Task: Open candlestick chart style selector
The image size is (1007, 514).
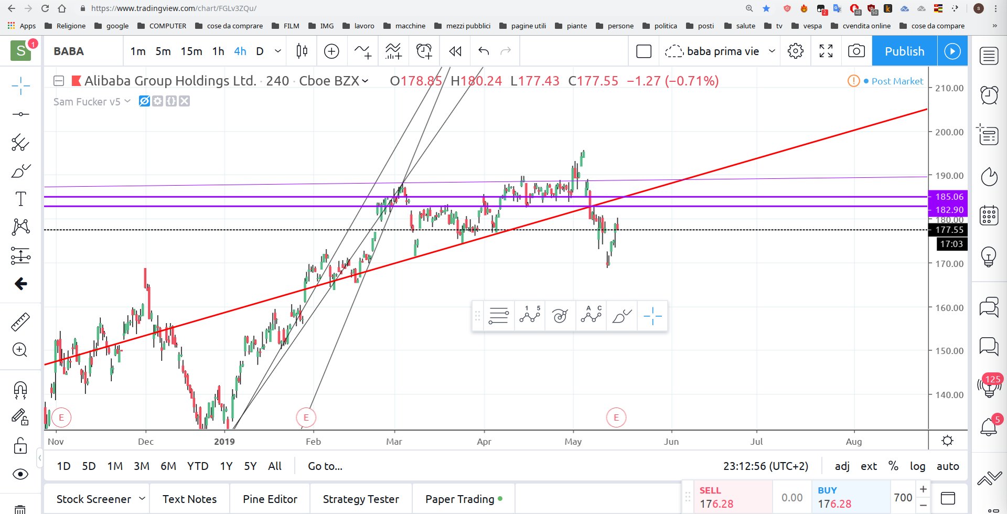Action: point(302,51)
